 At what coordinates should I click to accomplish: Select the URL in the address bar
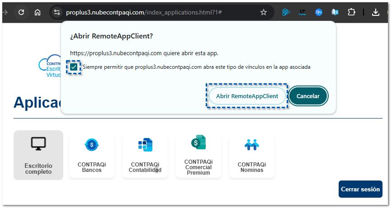(144, 12)
